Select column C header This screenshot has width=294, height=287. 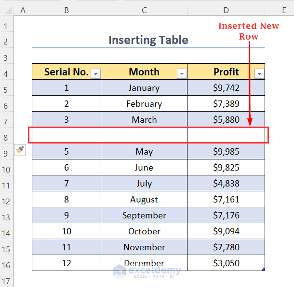[x=144, y=10]
